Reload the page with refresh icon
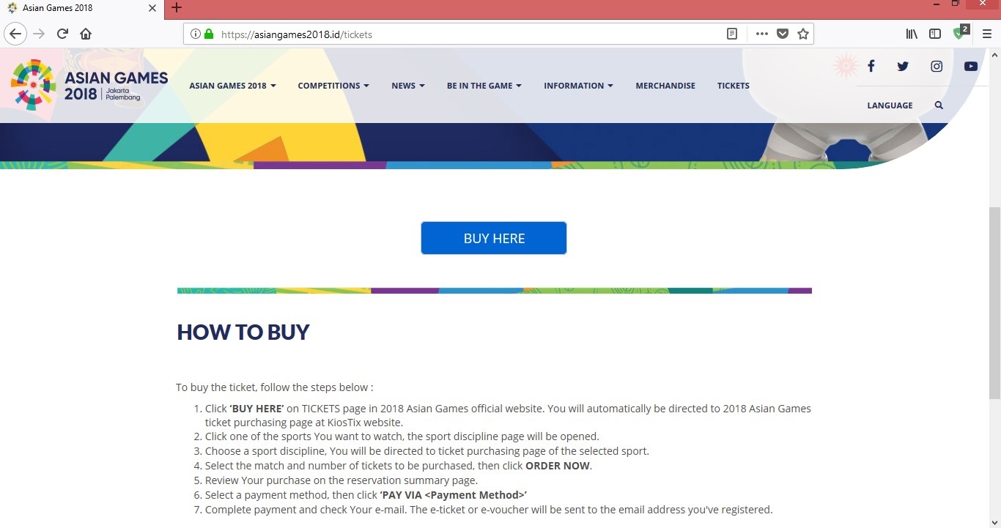This screenshot has width=1001, height=528. tap(62, 34)
